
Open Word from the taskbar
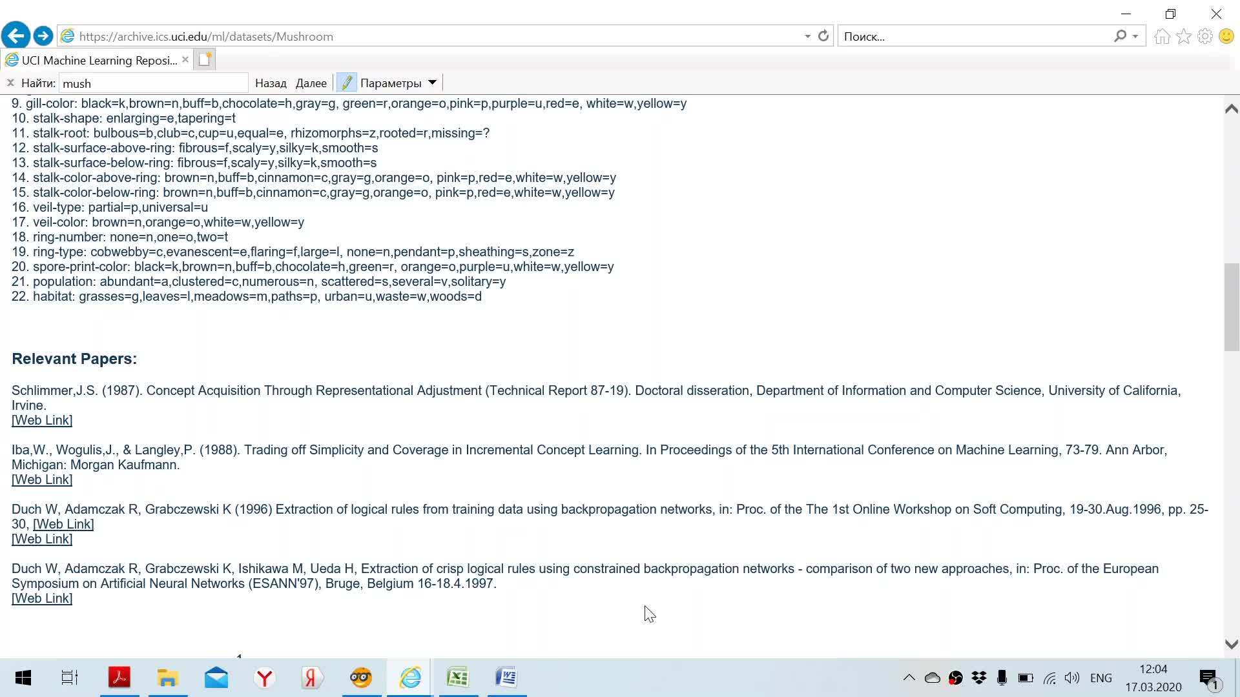[506, 678]
